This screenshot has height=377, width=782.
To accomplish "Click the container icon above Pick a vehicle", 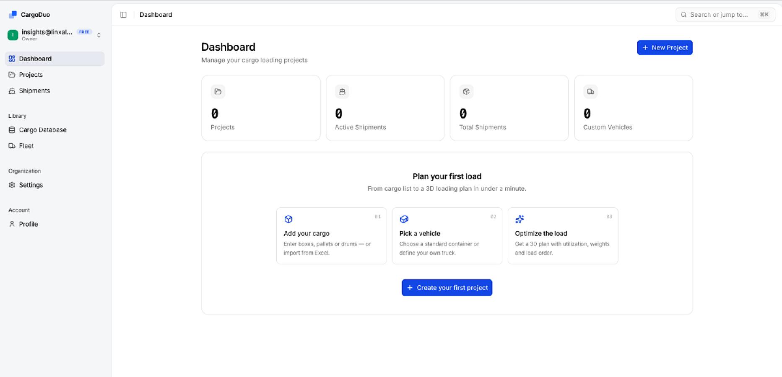I will click(x=404, y=219).
